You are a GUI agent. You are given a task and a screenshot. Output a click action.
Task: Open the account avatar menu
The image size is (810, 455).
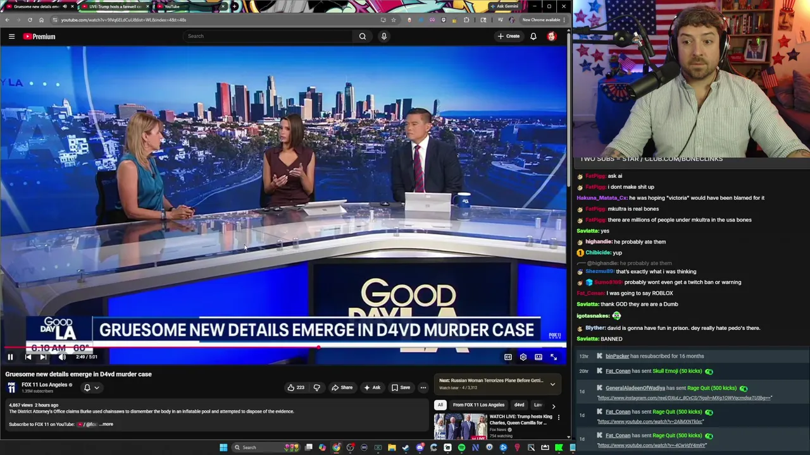[x=552, y=36]
